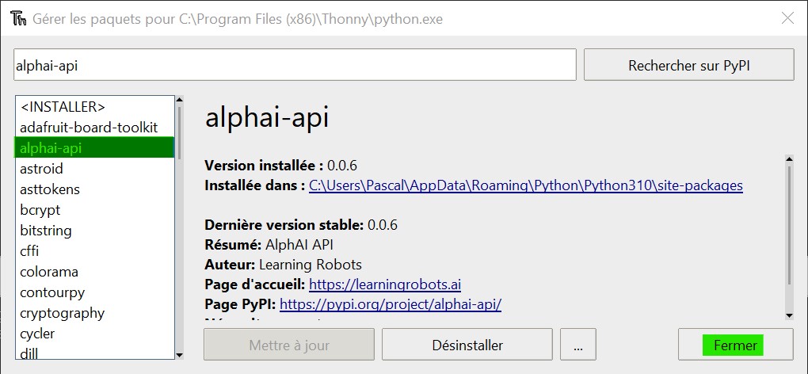Viewport: 808px width, 374px height.
Task: Open the PyPI project page link
Action: click(x=391, y=304)
